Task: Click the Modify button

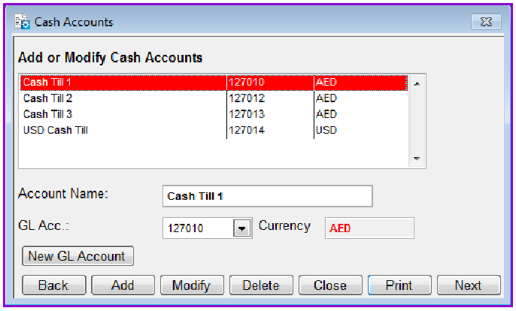Action: coord(193,285)
